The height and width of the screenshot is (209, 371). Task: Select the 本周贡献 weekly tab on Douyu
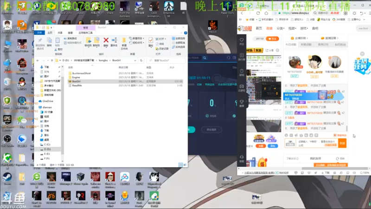click(x=306, y=45)
